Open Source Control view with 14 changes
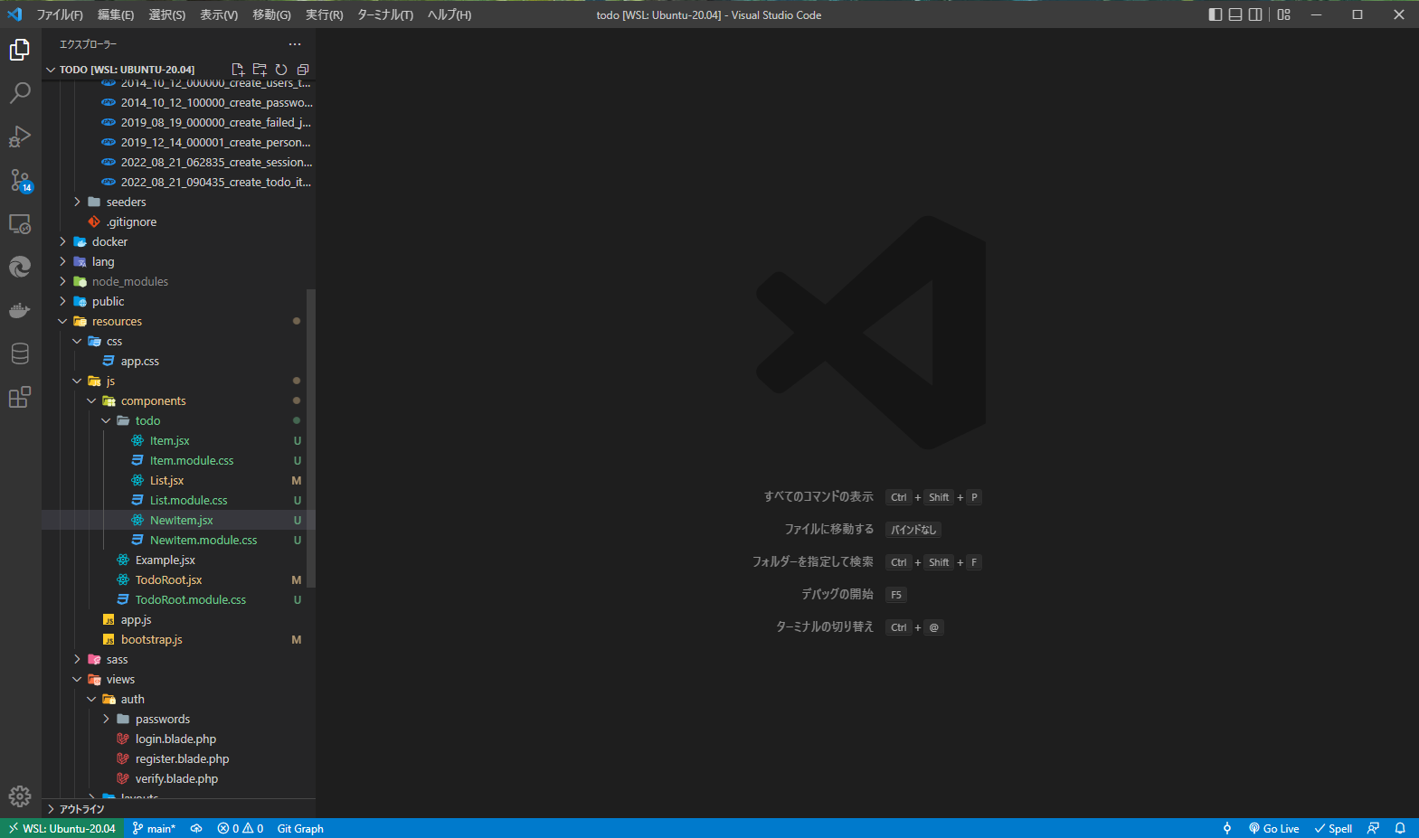The height and width of the screenshot is (838, 1419). click(x=20, y=180)
